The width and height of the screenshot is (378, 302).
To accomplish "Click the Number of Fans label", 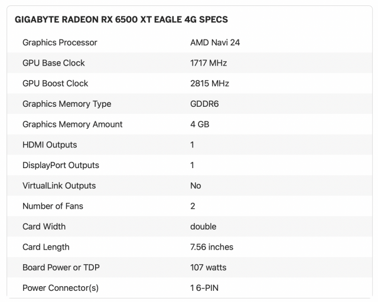I will 53,206.
